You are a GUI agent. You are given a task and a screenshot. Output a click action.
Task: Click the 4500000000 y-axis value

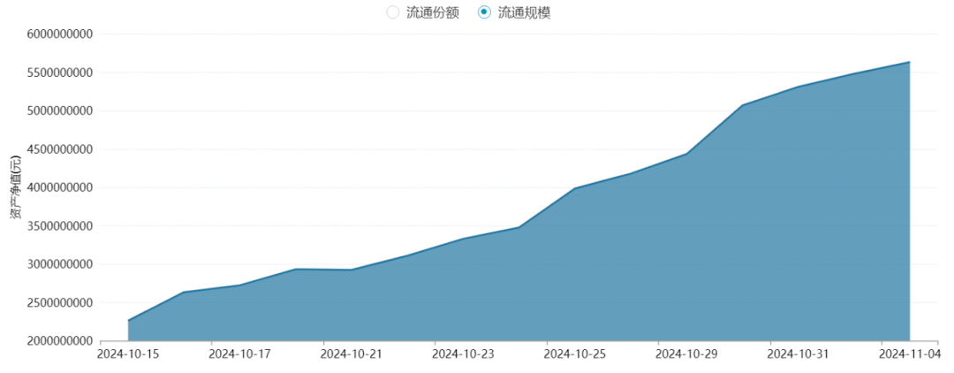pyautogui.click(x=60, y=149)
